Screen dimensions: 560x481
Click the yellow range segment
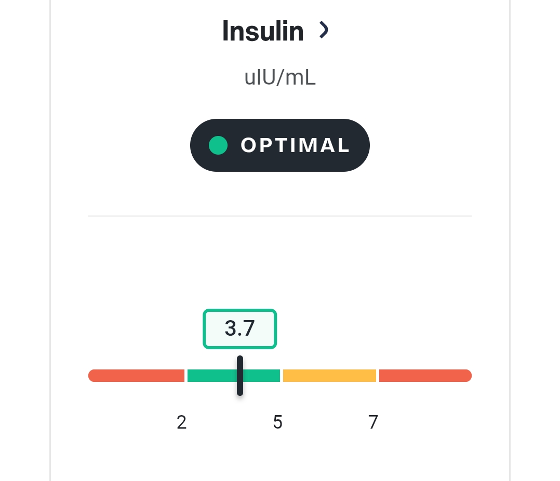click(330, 376)
